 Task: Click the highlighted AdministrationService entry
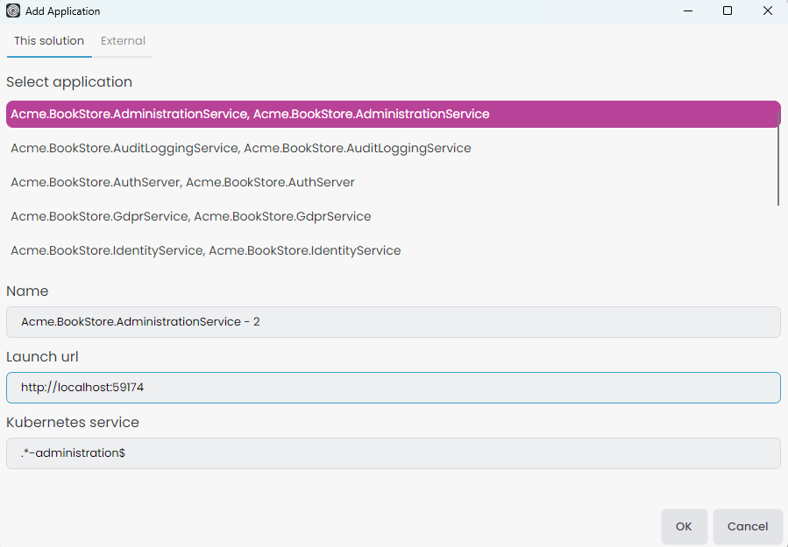point(252,114)
